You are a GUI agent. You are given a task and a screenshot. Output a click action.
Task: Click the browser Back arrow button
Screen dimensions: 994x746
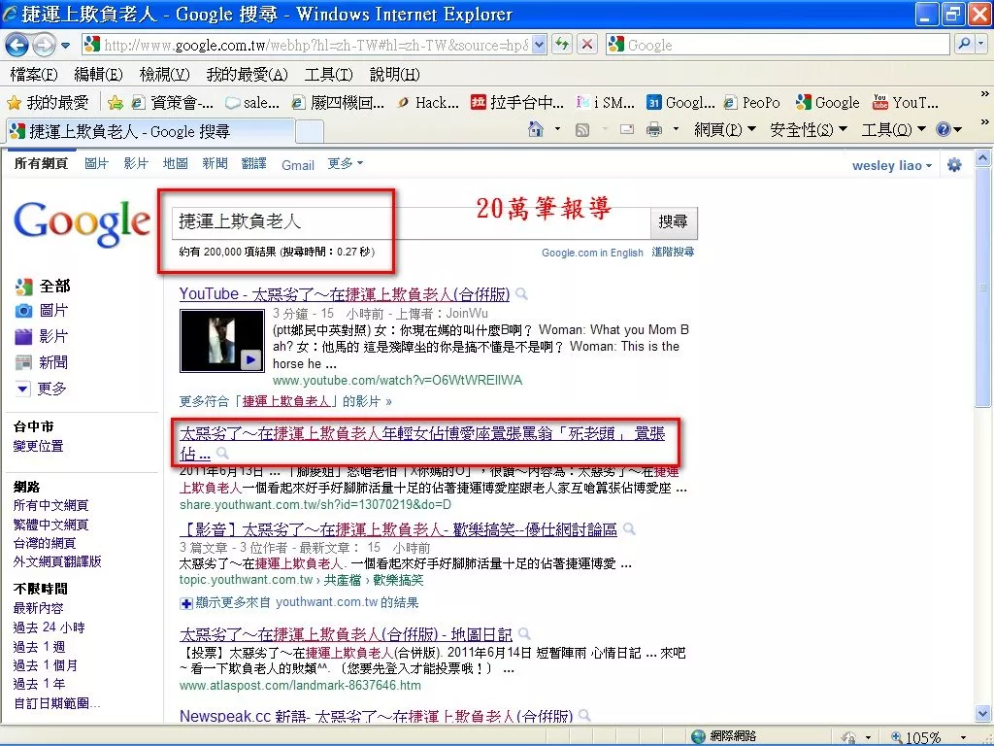click(x=17, y=45)
